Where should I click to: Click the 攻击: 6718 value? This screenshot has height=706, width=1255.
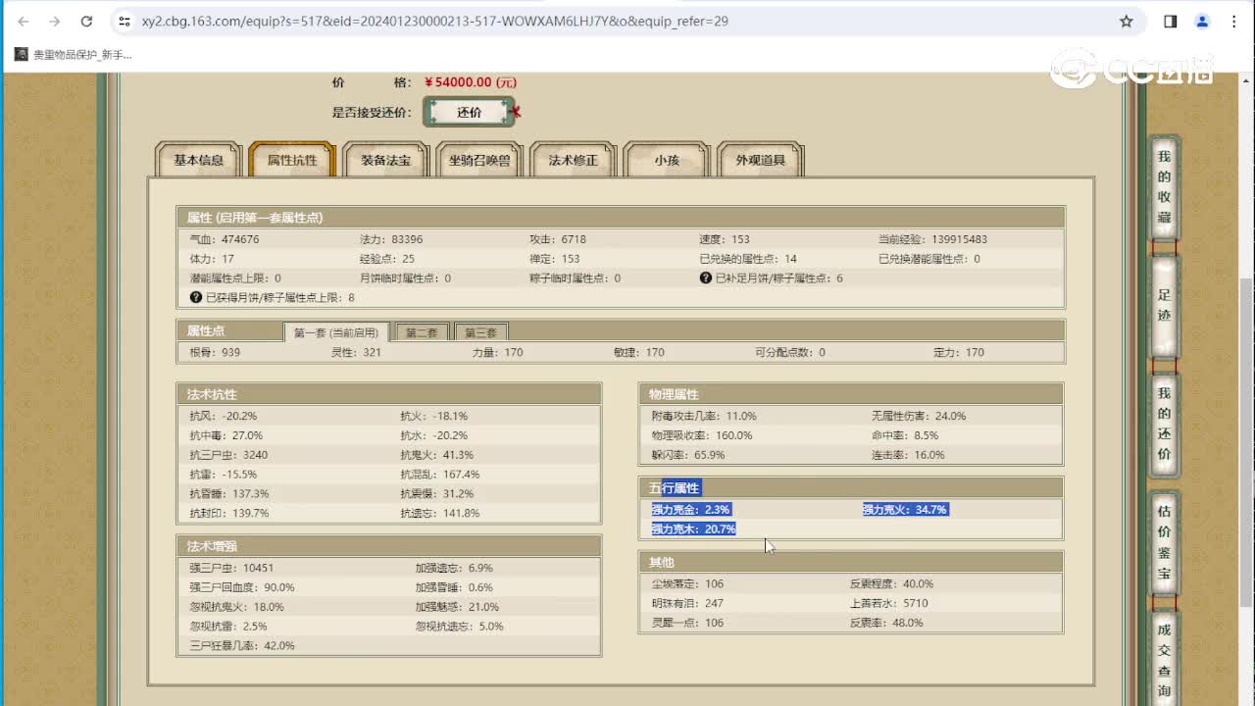[x=558, y=239]
